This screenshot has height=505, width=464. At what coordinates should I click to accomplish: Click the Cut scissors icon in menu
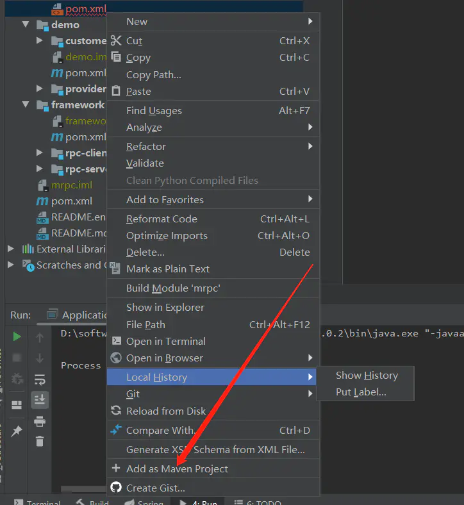coord(116,40)
